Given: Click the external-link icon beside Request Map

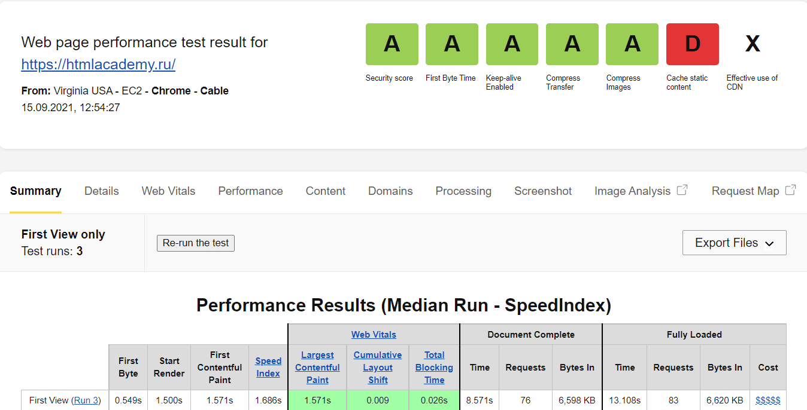Looking at the screenshot, I should (791, 190).
